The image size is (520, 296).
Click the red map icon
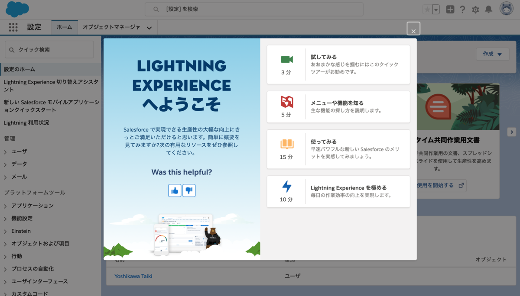click(287, 102)
